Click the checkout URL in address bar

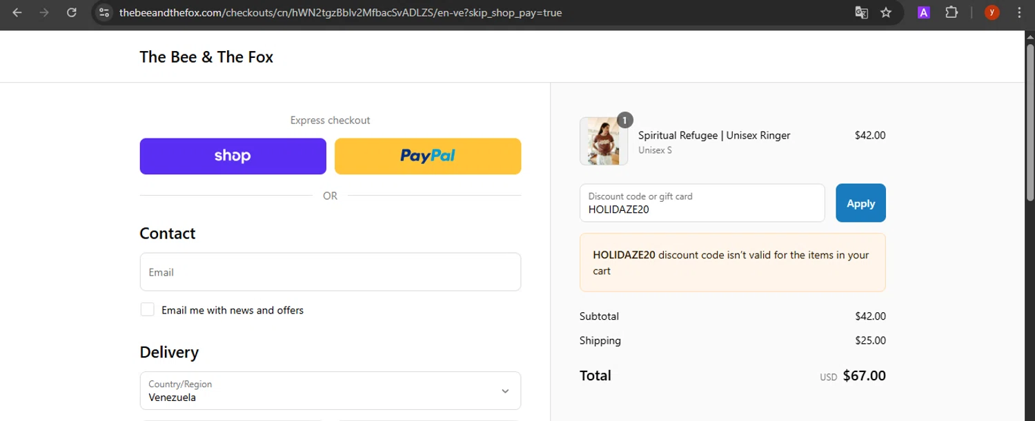[x=340, y=12]
